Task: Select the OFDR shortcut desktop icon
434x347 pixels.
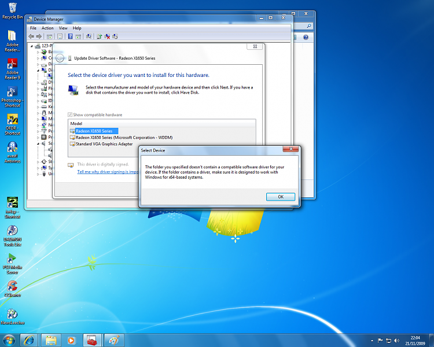Action: (x=13, y=124)
